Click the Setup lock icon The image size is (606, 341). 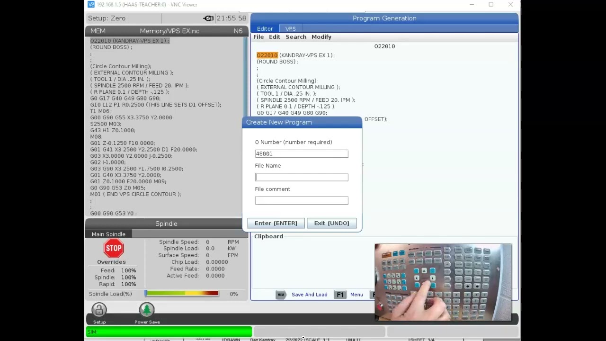point(99,310)
